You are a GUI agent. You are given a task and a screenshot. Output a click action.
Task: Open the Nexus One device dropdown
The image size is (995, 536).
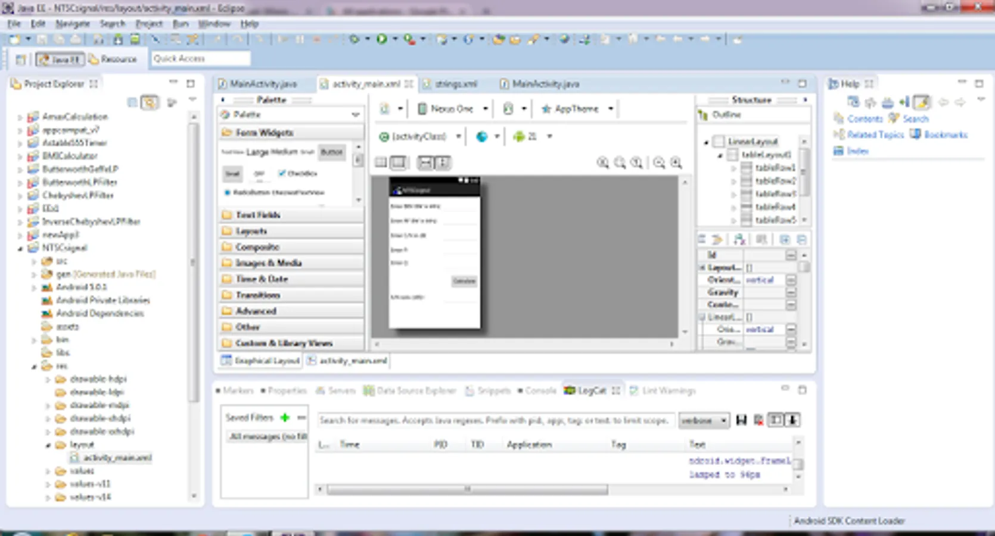pos(453,109)
